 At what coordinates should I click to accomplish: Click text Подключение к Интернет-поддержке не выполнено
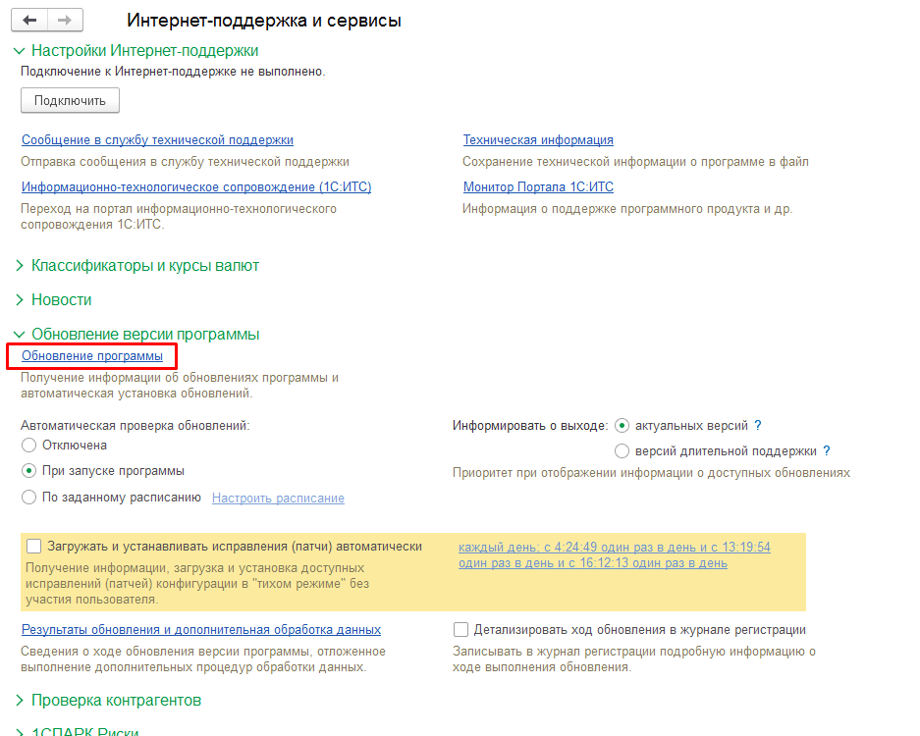tap(173, 72)
